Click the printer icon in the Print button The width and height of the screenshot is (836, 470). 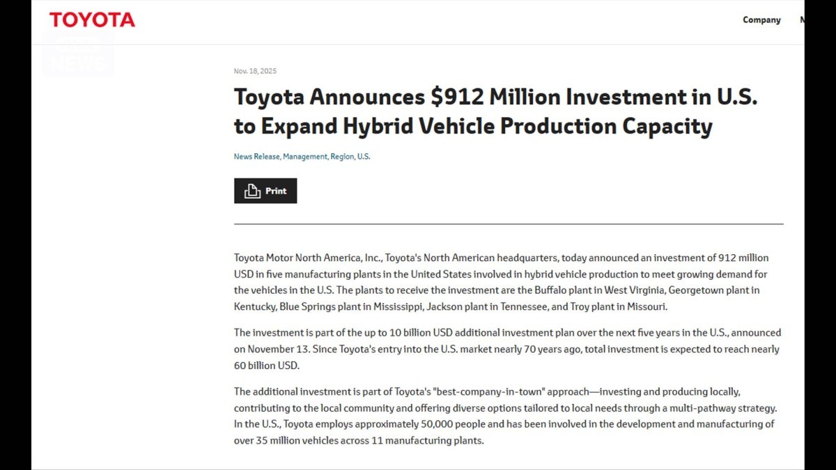[252, 191]
